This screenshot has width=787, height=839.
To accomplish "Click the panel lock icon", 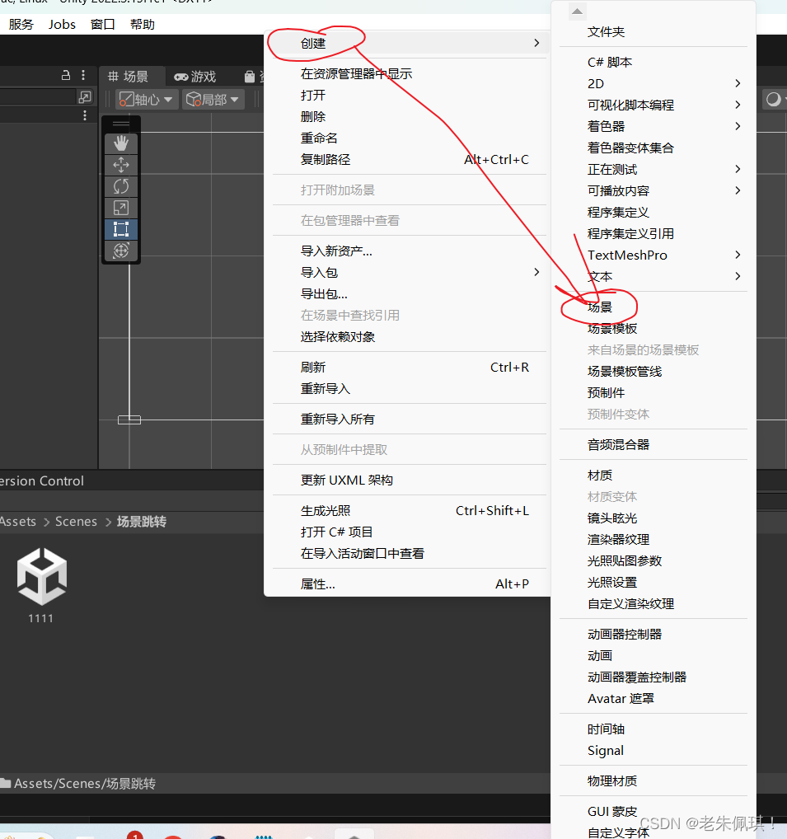I will point(66,75).
